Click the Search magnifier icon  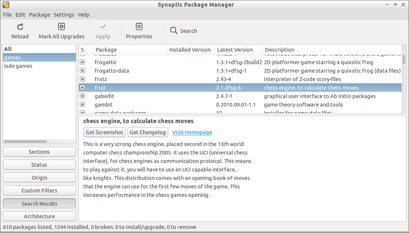pos(174,31)
